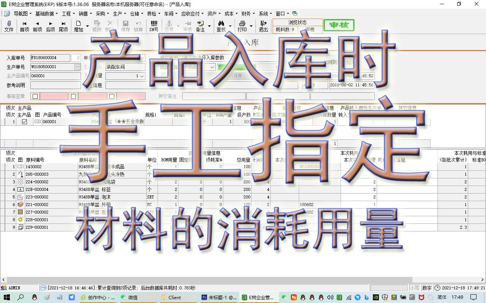Check the first 事前签章 checkbox
The width and height of the screenshot is (486, 303).
click(35, 96)
